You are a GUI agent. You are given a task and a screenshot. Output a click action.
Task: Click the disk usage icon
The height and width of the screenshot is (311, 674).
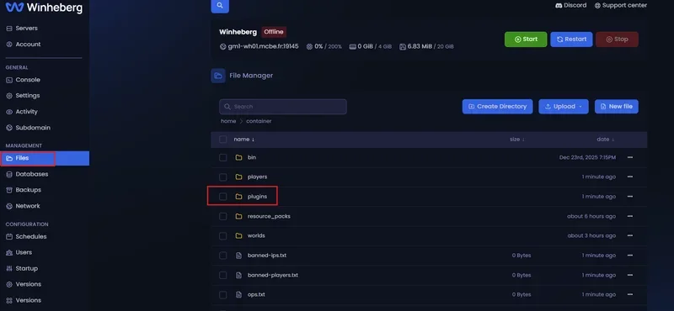pos(403,46)
